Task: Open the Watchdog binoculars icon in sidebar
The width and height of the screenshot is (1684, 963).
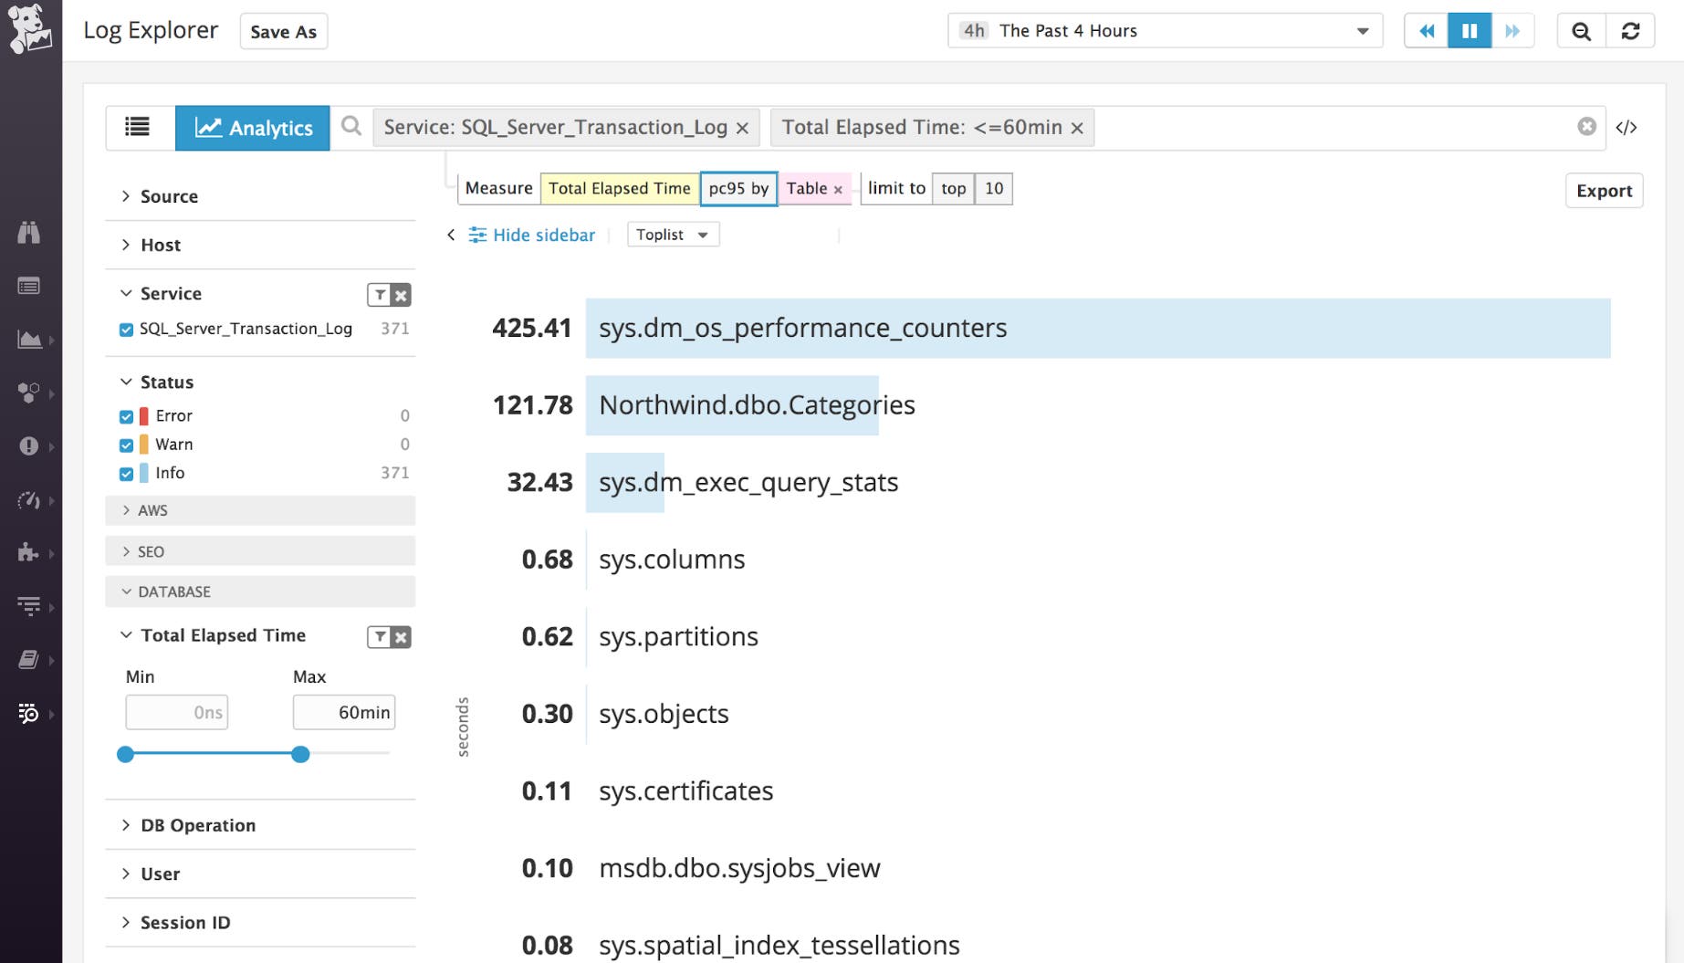Action: point(29,233)
